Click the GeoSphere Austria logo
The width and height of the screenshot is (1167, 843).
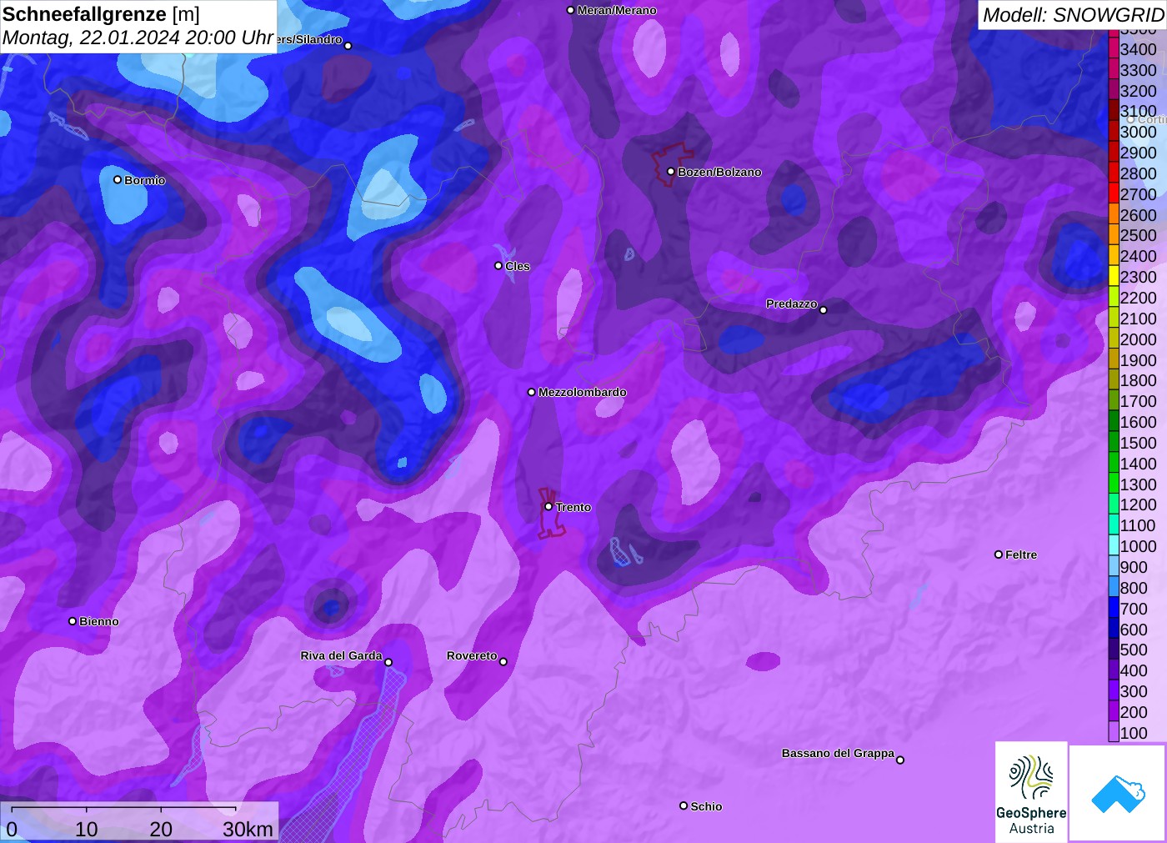[1031, 792]
